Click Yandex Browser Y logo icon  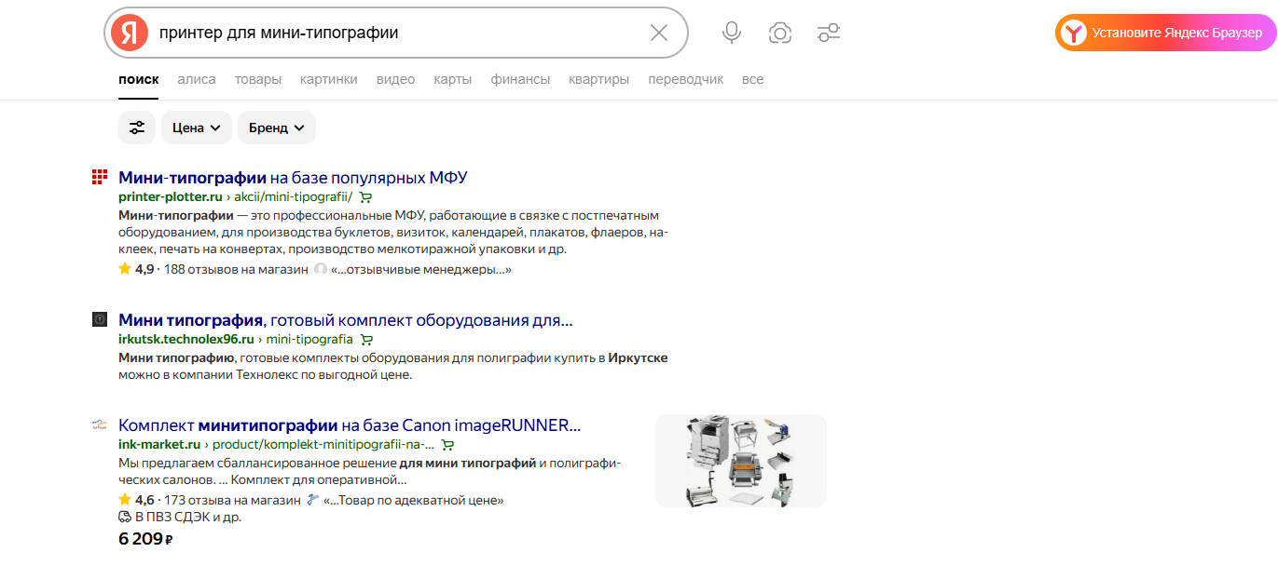tap(1076, 33)
